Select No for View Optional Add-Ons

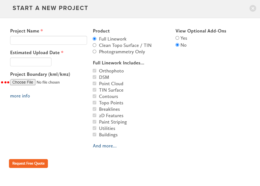(177, 45)
